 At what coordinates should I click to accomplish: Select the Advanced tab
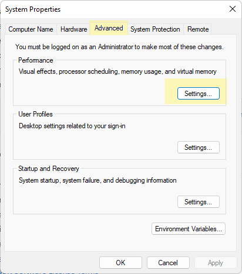click(x=109, y=28)
